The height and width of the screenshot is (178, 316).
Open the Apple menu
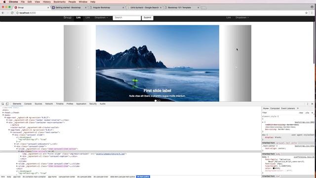(4, 2)
